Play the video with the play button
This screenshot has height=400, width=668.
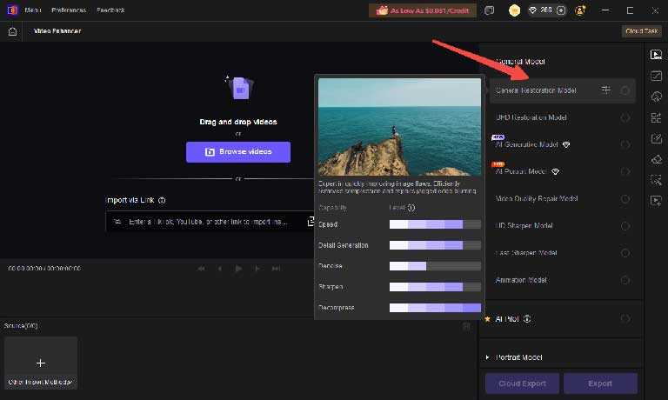click(238, 269)
